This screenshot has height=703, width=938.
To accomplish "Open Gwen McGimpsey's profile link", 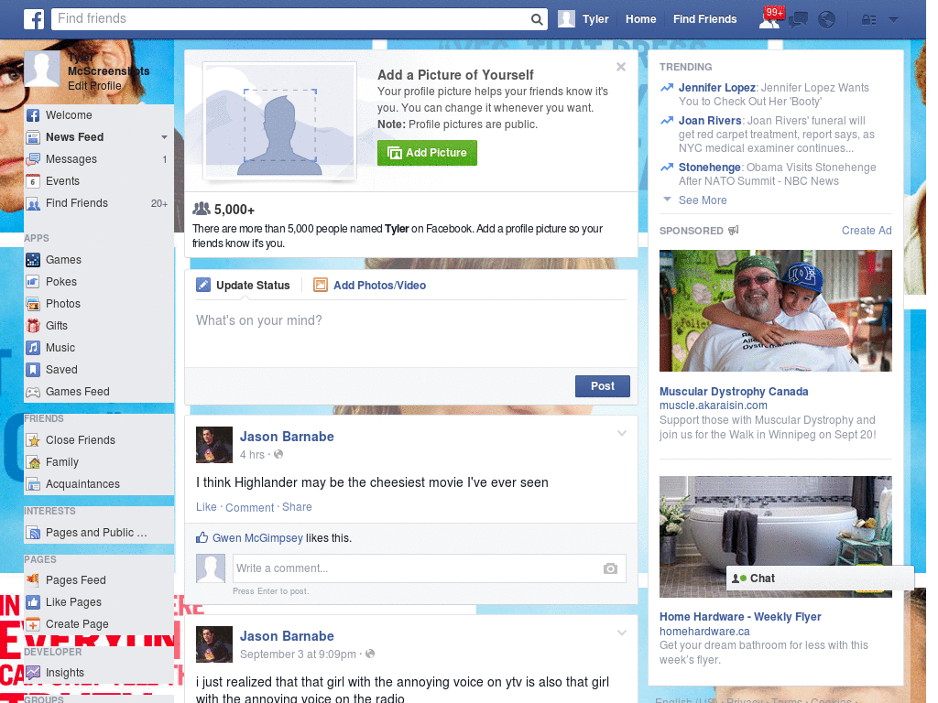I will point(257,538).
